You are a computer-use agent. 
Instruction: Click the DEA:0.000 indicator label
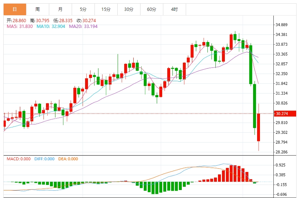68,159
